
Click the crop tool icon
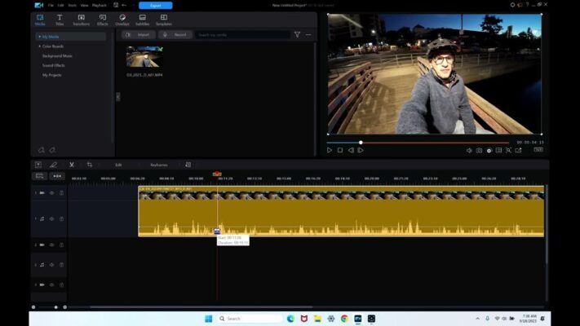point(90,165)
